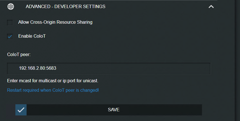This screenshot has width=240, height=121.
Task: Click the 192.168.2.80:5683 text
Action: click(x=36, y=68)
